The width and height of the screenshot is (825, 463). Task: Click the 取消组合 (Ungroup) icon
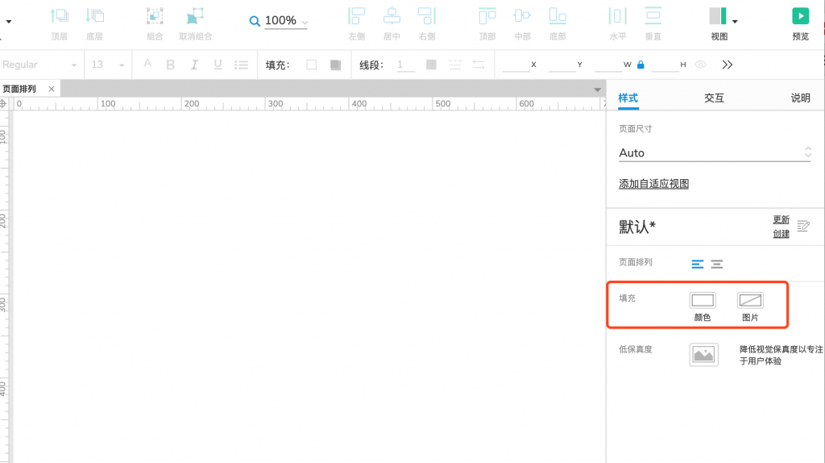(x=195, y=16)
